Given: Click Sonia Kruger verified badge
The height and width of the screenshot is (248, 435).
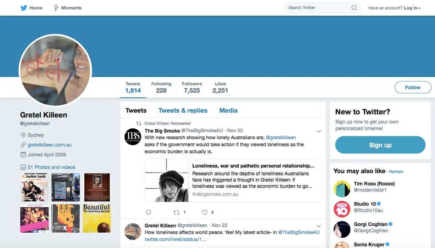Looking at the screenshot, I should pyautogui.click(x=387, y=245).
